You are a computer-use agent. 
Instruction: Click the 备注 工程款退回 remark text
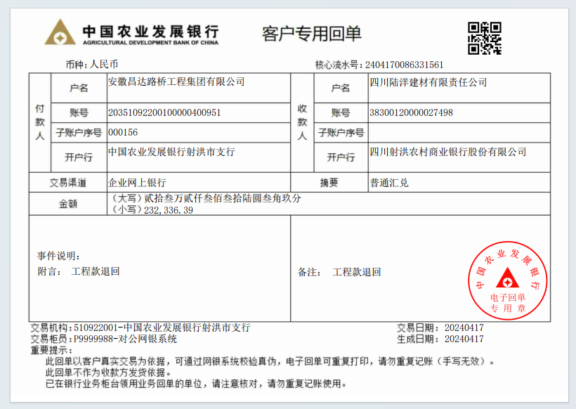coord(356,272)
